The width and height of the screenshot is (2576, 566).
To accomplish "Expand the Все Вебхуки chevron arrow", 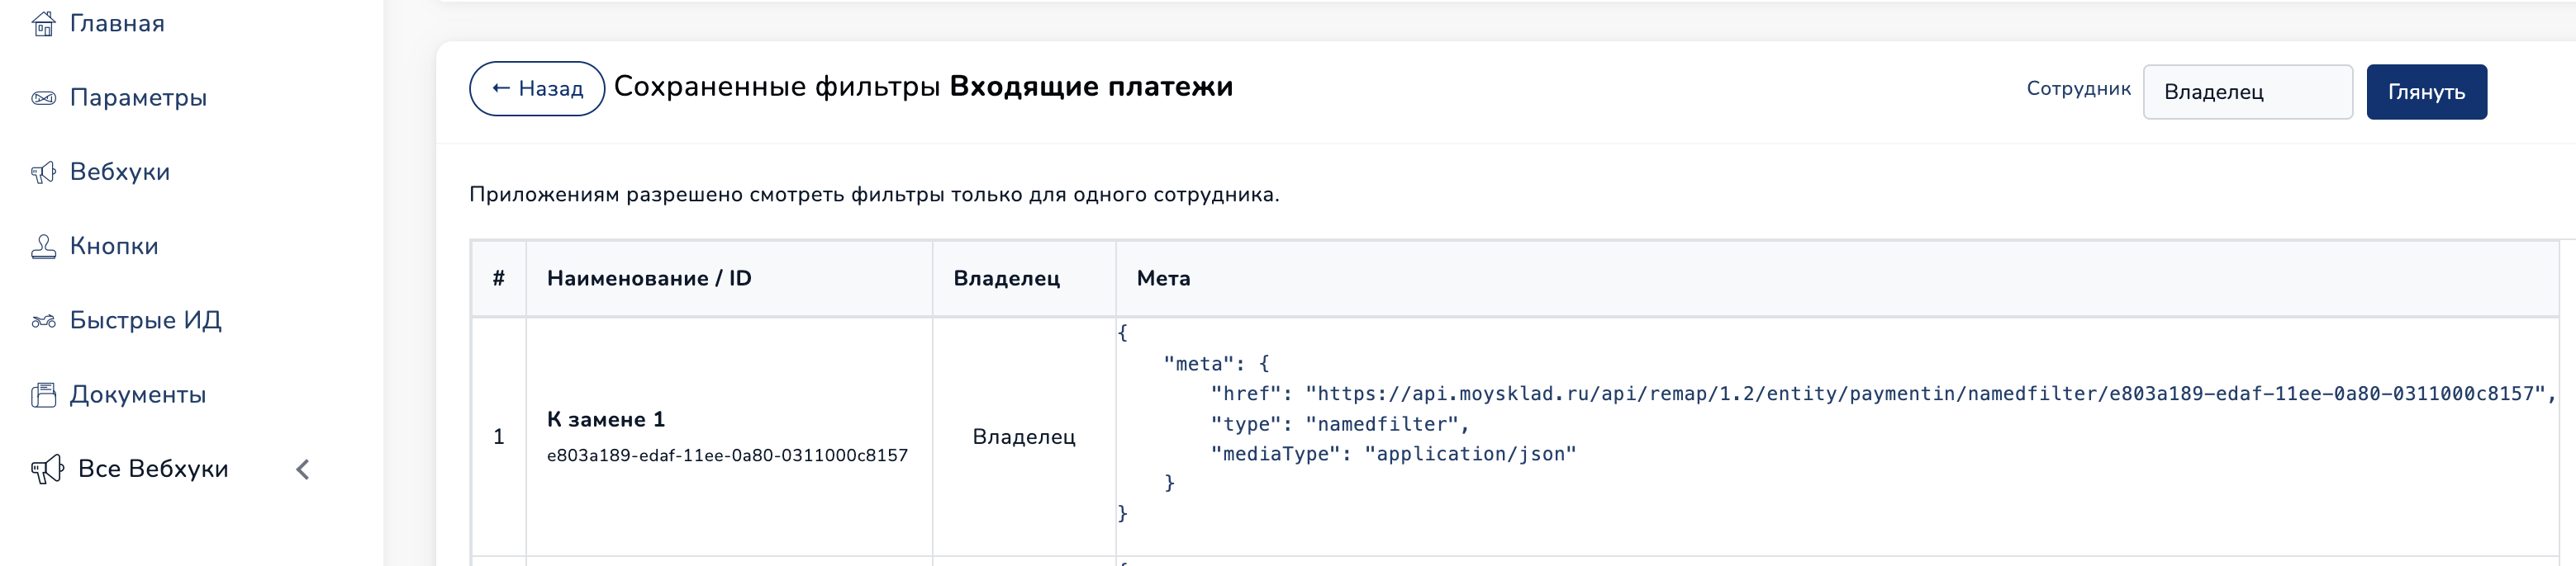I will pos(303,469).
